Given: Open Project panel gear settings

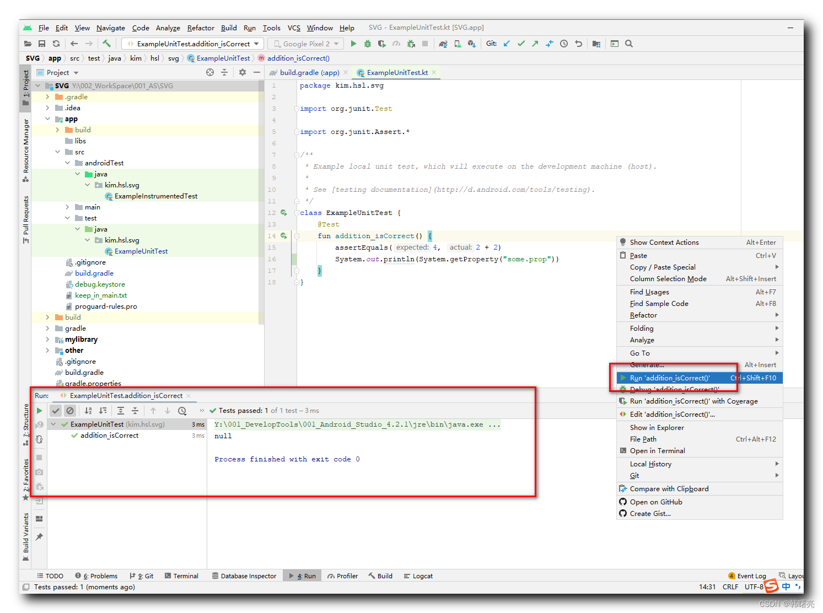Looking at the screenshot, I should point(243,72).
